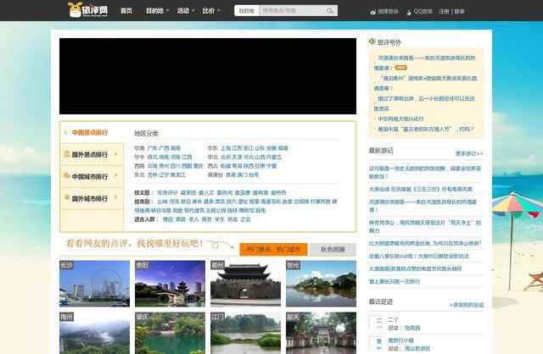Select the 中国景点排行 tab
The height and width of the screenshot is (354, 543).
point(92,132)
